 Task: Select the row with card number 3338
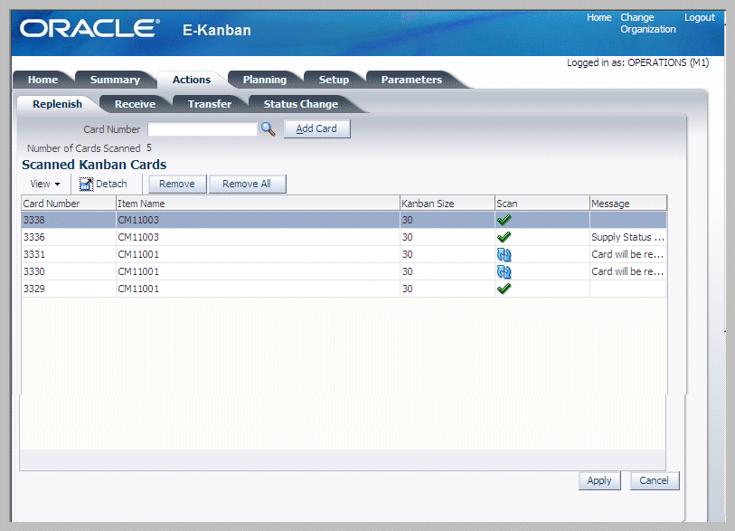(x=344, y=220)
